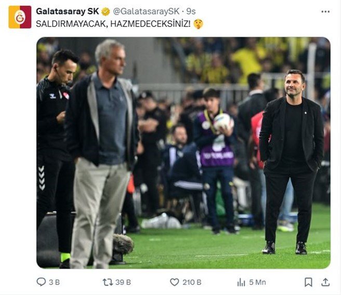Open the reply speech bubble icon
This screenshot has height=295, width=343.
[x=41, y=282]
